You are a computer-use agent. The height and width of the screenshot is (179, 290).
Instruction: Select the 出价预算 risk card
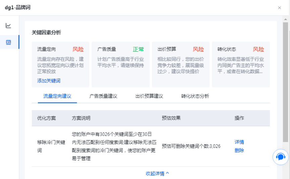tap(180, 64)
